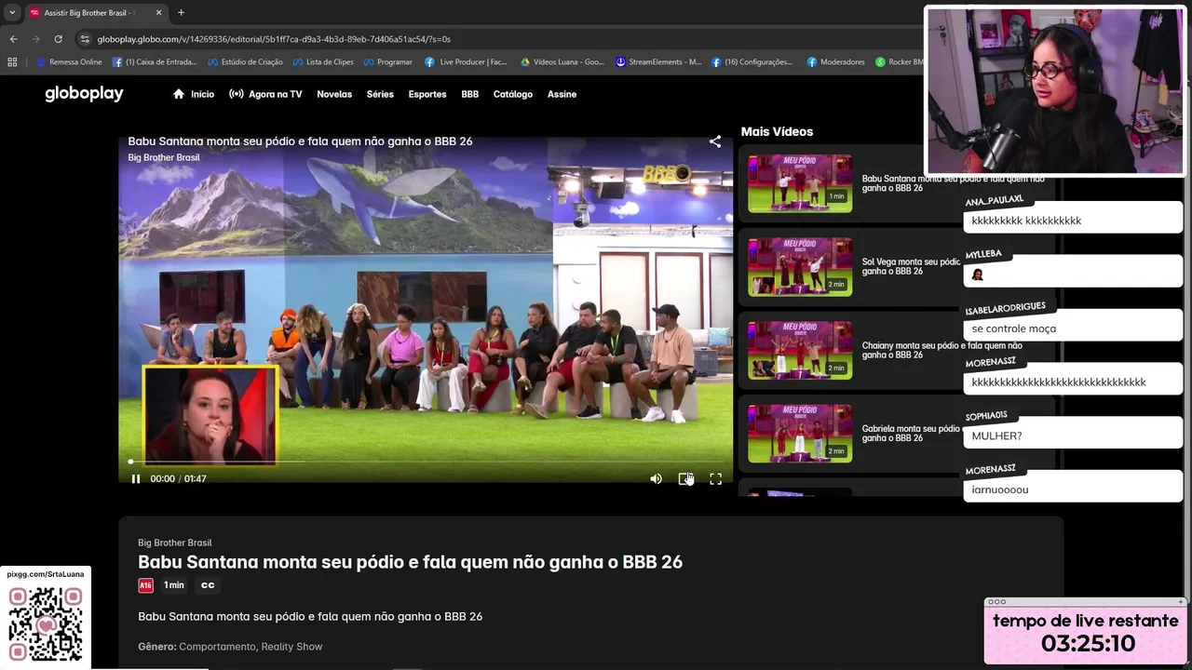Image resolution: width=1192 pixels, height=670 pixels.
Task: Click the Gênero: Comportamento, Reality Show text
Action: coord(230,647)
